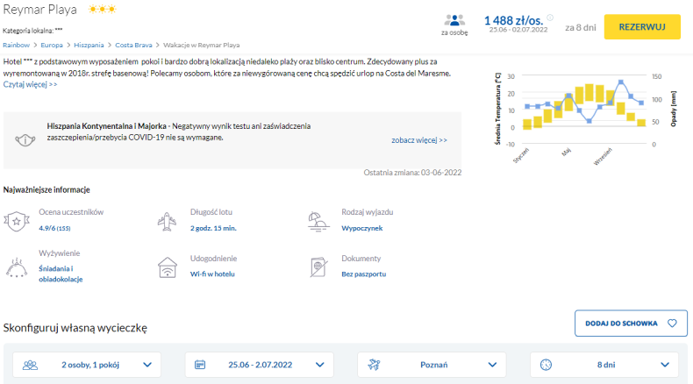Click the star badge rating icon
This screenshot has width=693, height=384.
17,221
